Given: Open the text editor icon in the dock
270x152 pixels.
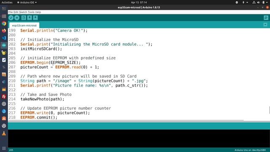Looking at the screenshot, I should pos(4,60).
